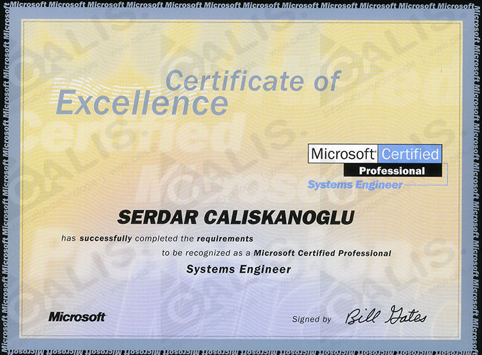Screen dimensions: 482x355
Task: Click the blue 'Systems Engineer' logo text
Action: point(355,185)
